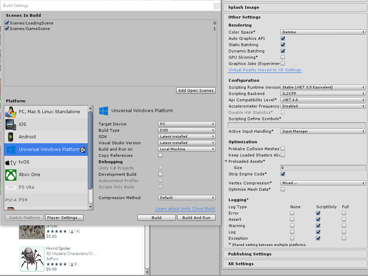Open Color Space dropdown
368x276 pixels.
point(323,32)
